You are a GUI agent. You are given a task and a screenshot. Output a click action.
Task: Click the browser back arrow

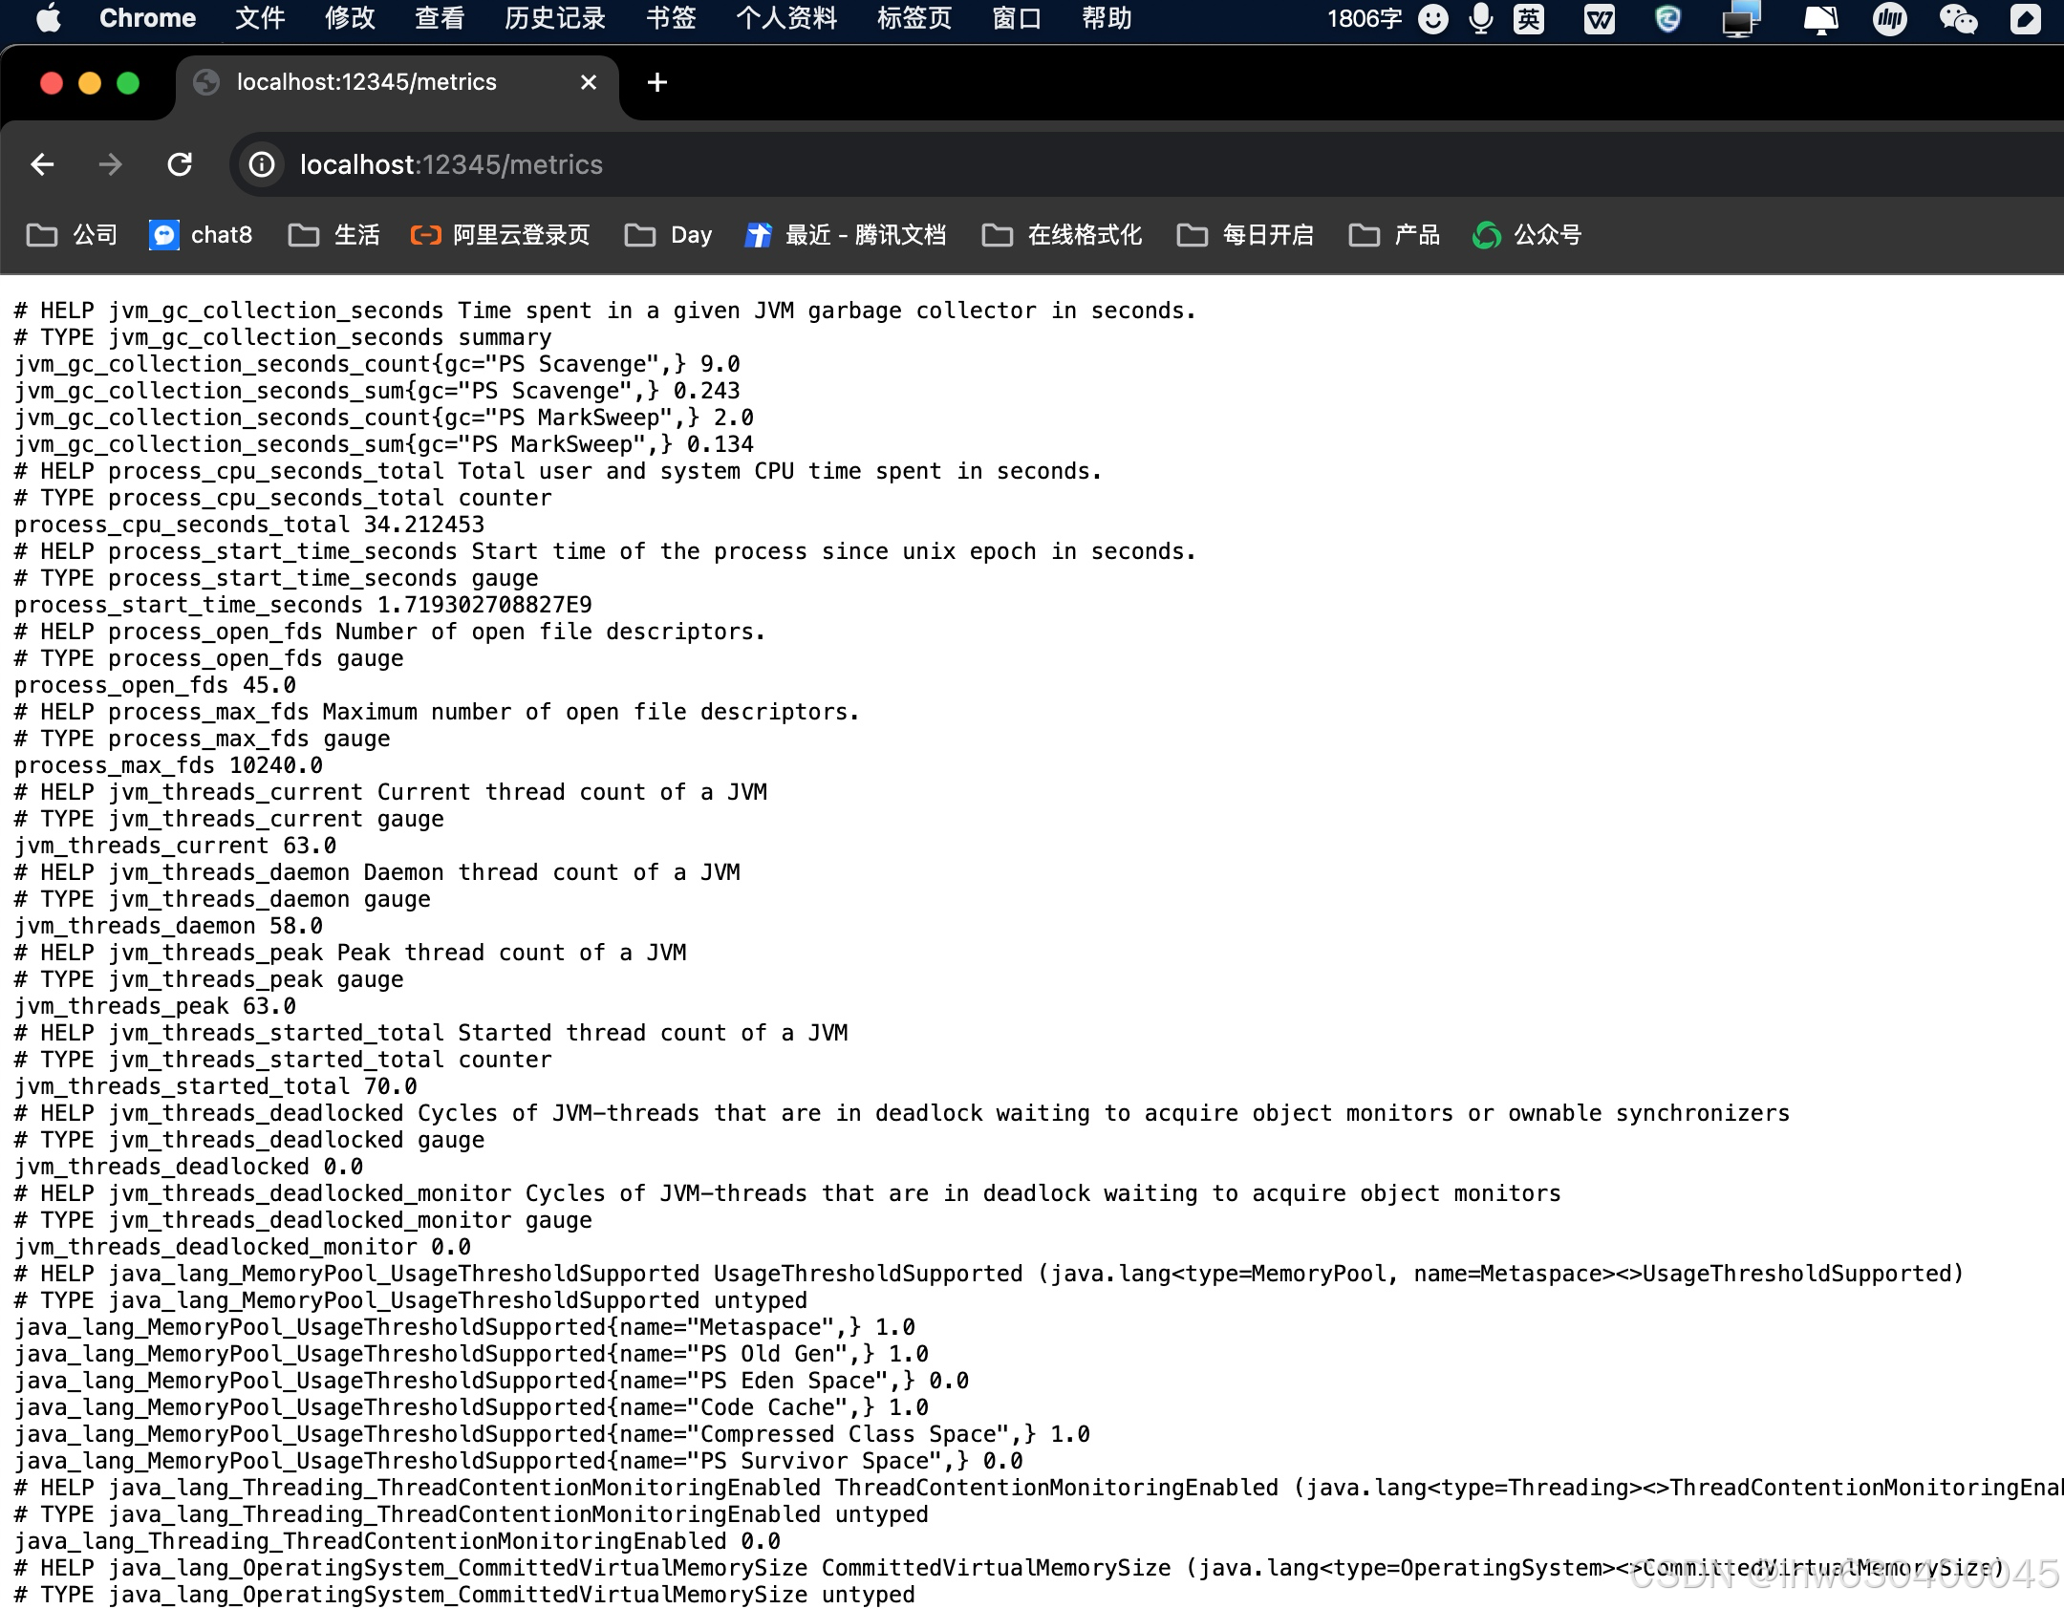pos(42,164)
